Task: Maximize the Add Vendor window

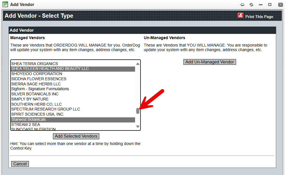Action: [x=270, y=4]
